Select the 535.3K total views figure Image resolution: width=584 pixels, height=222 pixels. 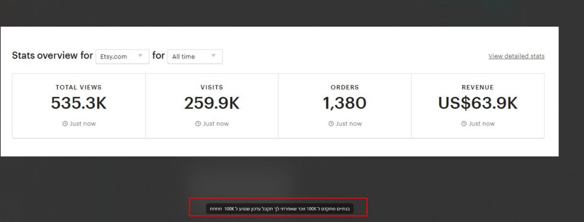click(79, 103)
